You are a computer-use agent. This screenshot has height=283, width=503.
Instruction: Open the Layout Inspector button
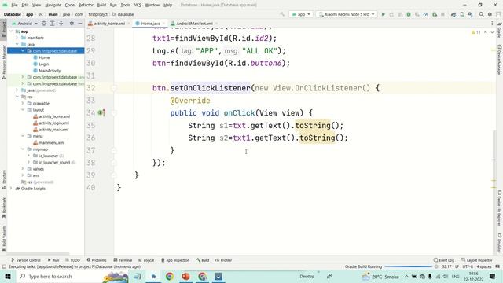[x=476, y=260]
